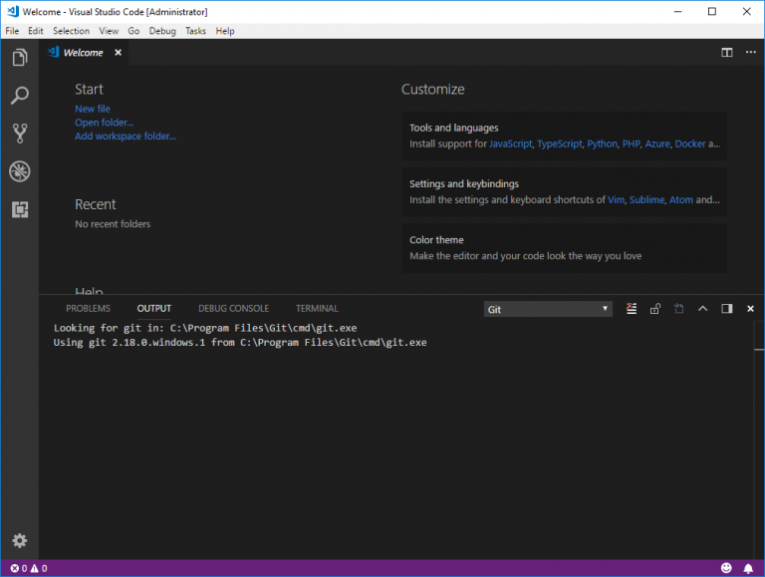This screenshot has height=577, width=765.
Task: Open the editor's more actions ellipsis menu
Action: point(749,53)
